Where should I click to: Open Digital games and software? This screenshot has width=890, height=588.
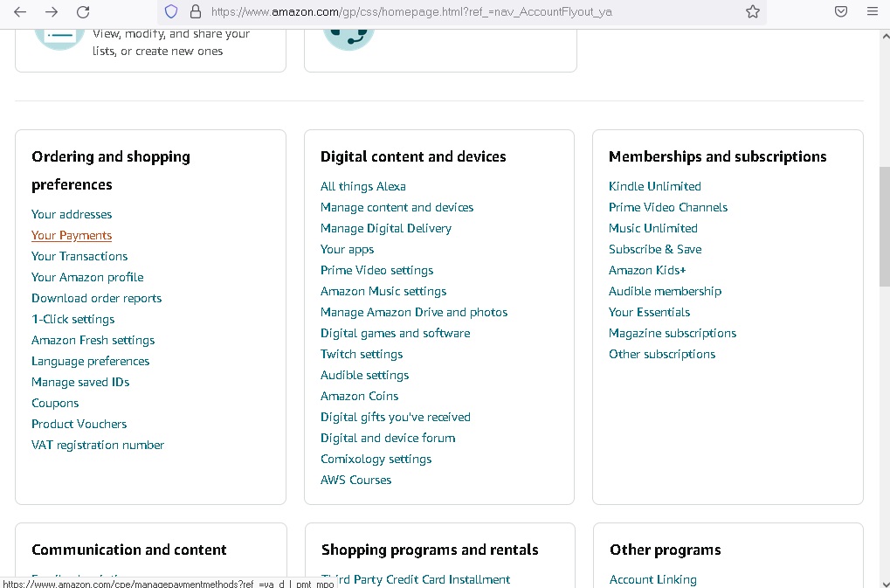[x=395, y=334]
